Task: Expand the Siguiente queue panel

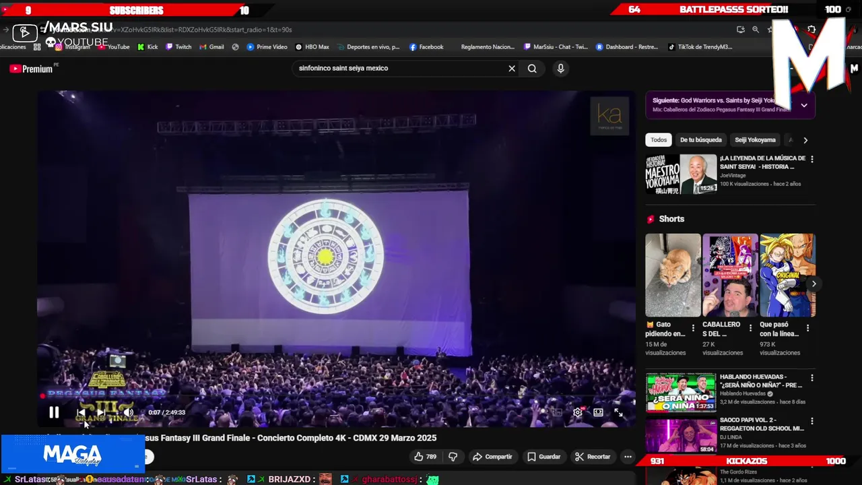Action: point(804,105)
